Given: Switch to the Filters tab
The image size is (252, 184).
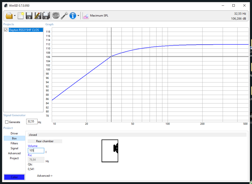Looking at the screenshot, I should point(14,143).
